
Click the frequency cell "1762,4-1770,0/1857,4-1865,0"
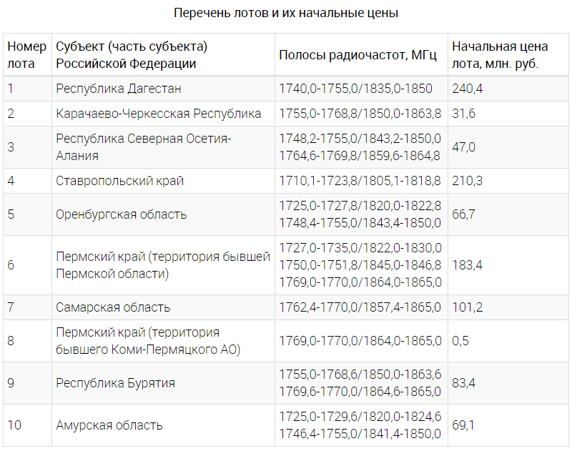[360, 307]
